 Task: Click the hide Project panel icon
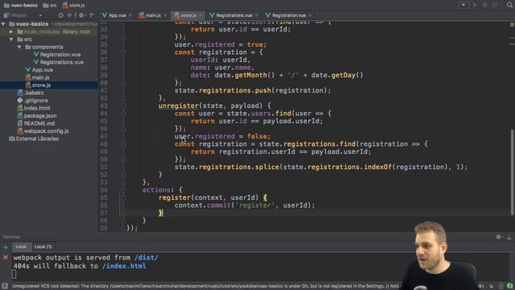pos(92,15)
